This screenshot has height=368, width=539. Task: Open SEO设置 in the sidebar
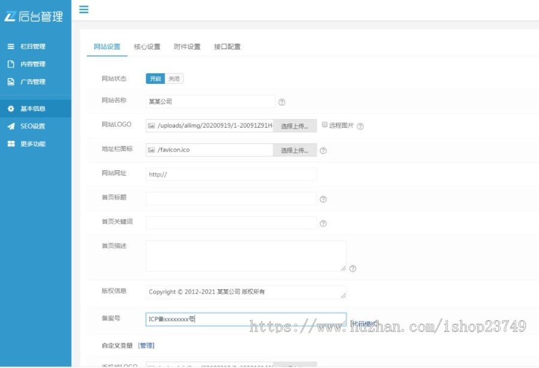[x=35, y=126]
